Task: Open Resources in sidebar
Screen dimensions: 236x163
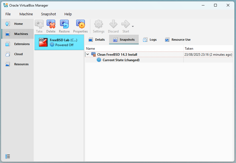Action: pyautogui.click(x=18, y=64)
